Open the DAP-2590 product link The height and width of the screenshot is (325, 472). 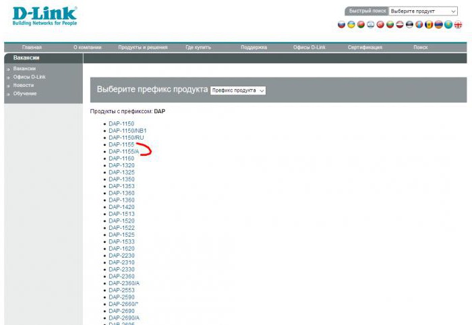pyautogui.click(x=121, y=297)
